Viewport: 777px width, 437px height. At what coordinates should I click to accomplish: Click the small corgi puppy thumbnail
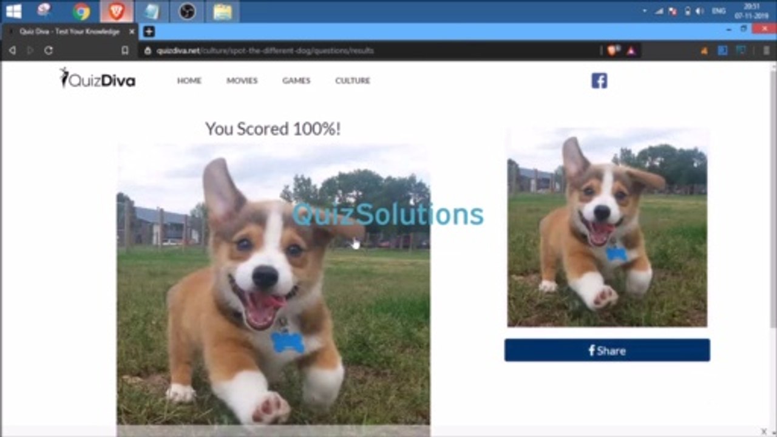coord(607,227)
